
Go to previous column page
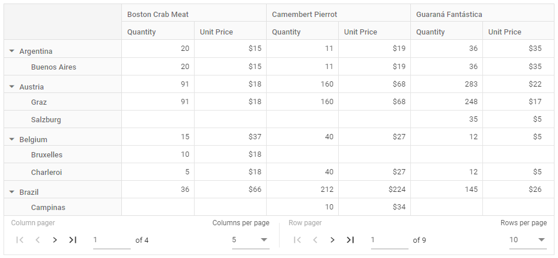click(38, 240)
